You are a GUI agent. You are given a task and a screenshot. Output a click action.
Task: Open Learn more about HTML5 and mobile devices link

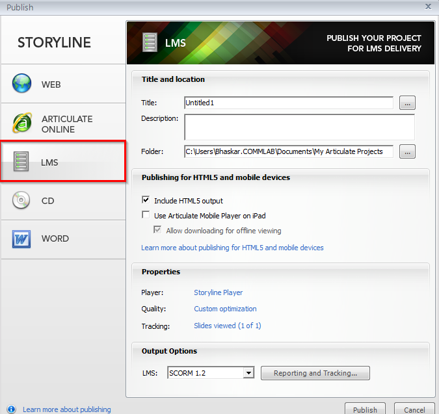(x=232, y=248)
